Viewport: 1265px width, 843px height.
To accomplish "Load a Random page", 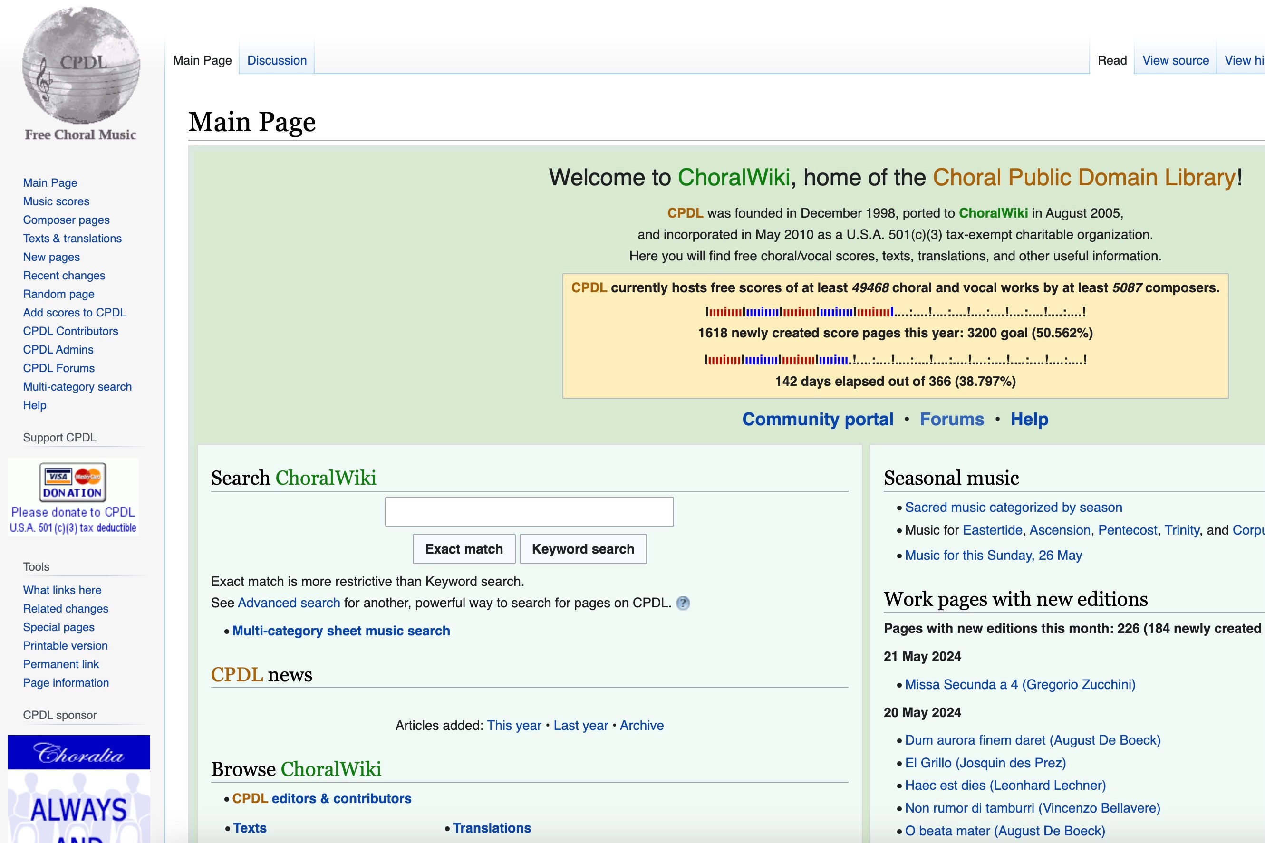I will pyautogui.click(x=58, y=294).
